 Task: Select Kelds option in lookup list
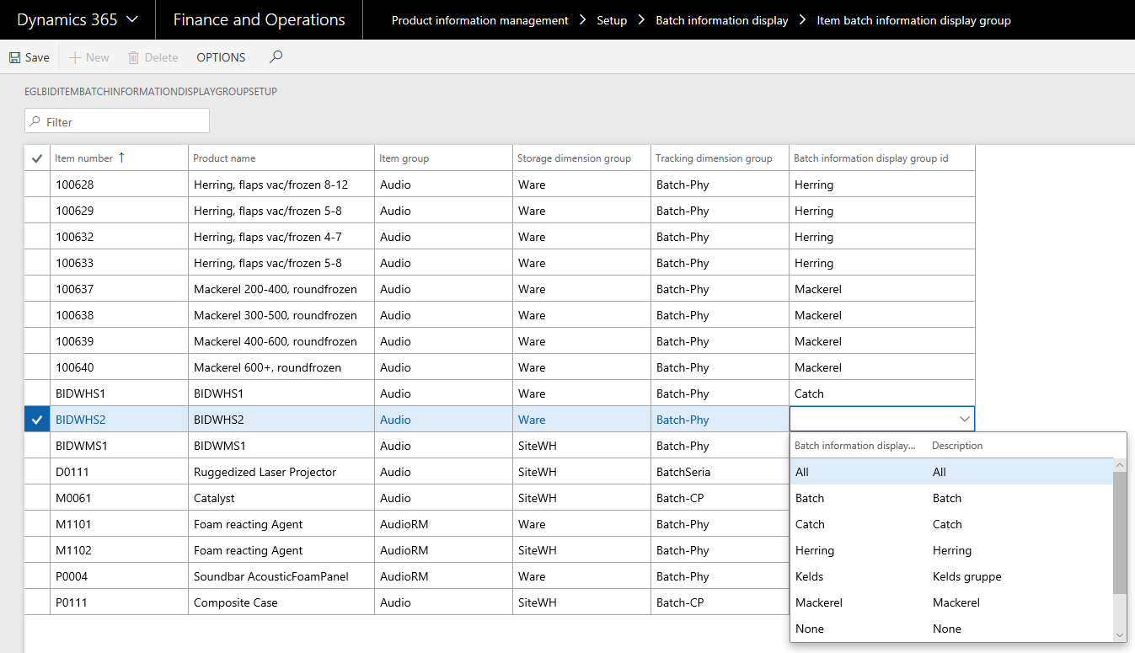(x=810, y=576)
